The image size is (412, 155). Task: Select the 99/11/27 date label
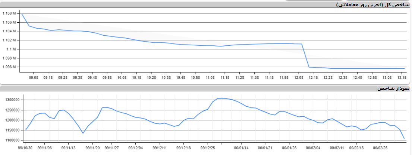111,147
